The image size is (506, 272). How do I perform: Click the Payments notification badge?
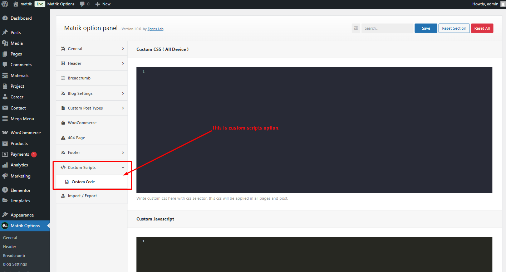(x=34, y=155)
